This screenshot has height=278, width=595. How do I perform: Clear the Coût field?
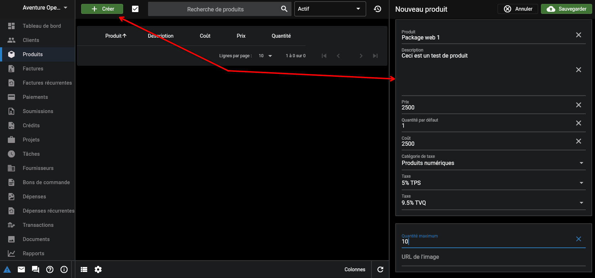coord(579,141)
